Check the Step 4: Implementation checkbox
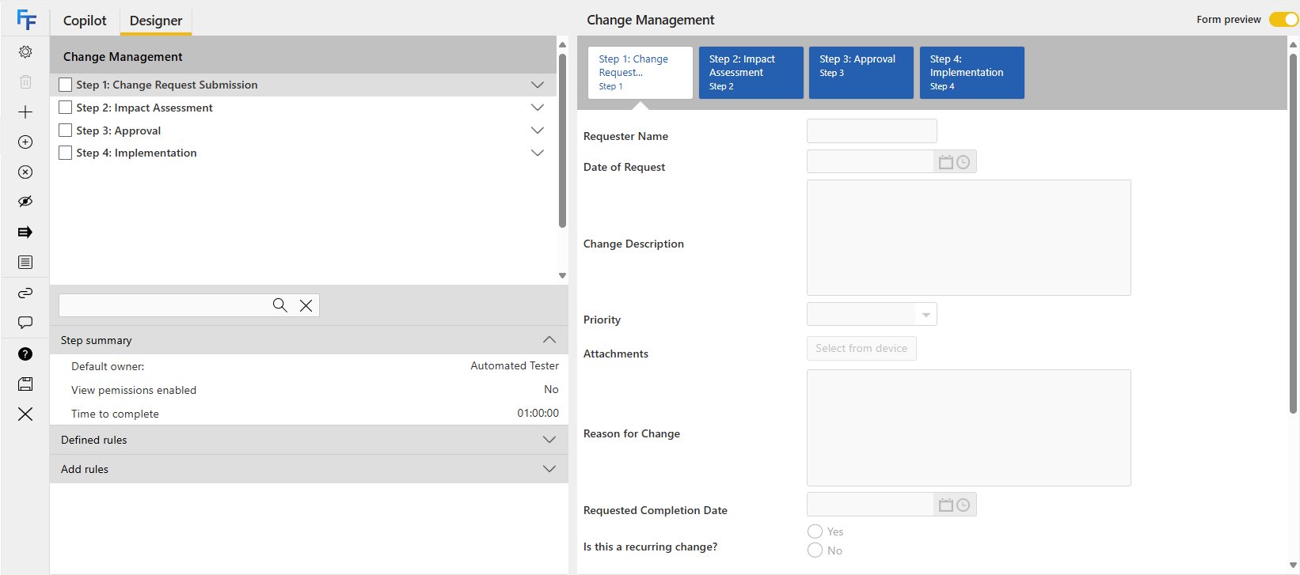1300x575 pixels. 66,153
